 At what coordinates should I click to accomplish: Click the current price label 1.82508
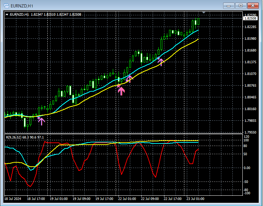[251, 18]
